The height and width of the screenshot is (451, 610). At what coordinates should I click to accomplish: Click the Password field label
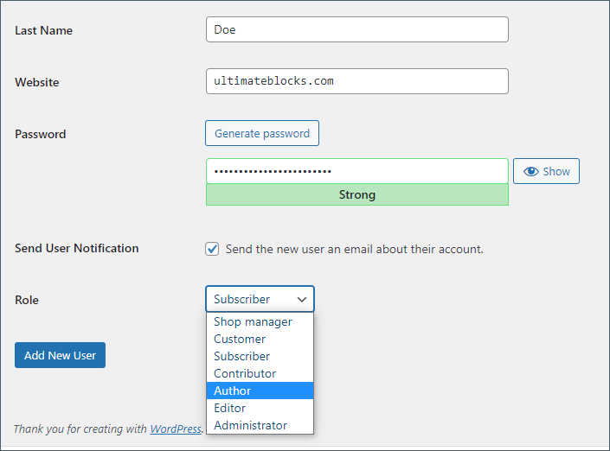tap(41, 134)
